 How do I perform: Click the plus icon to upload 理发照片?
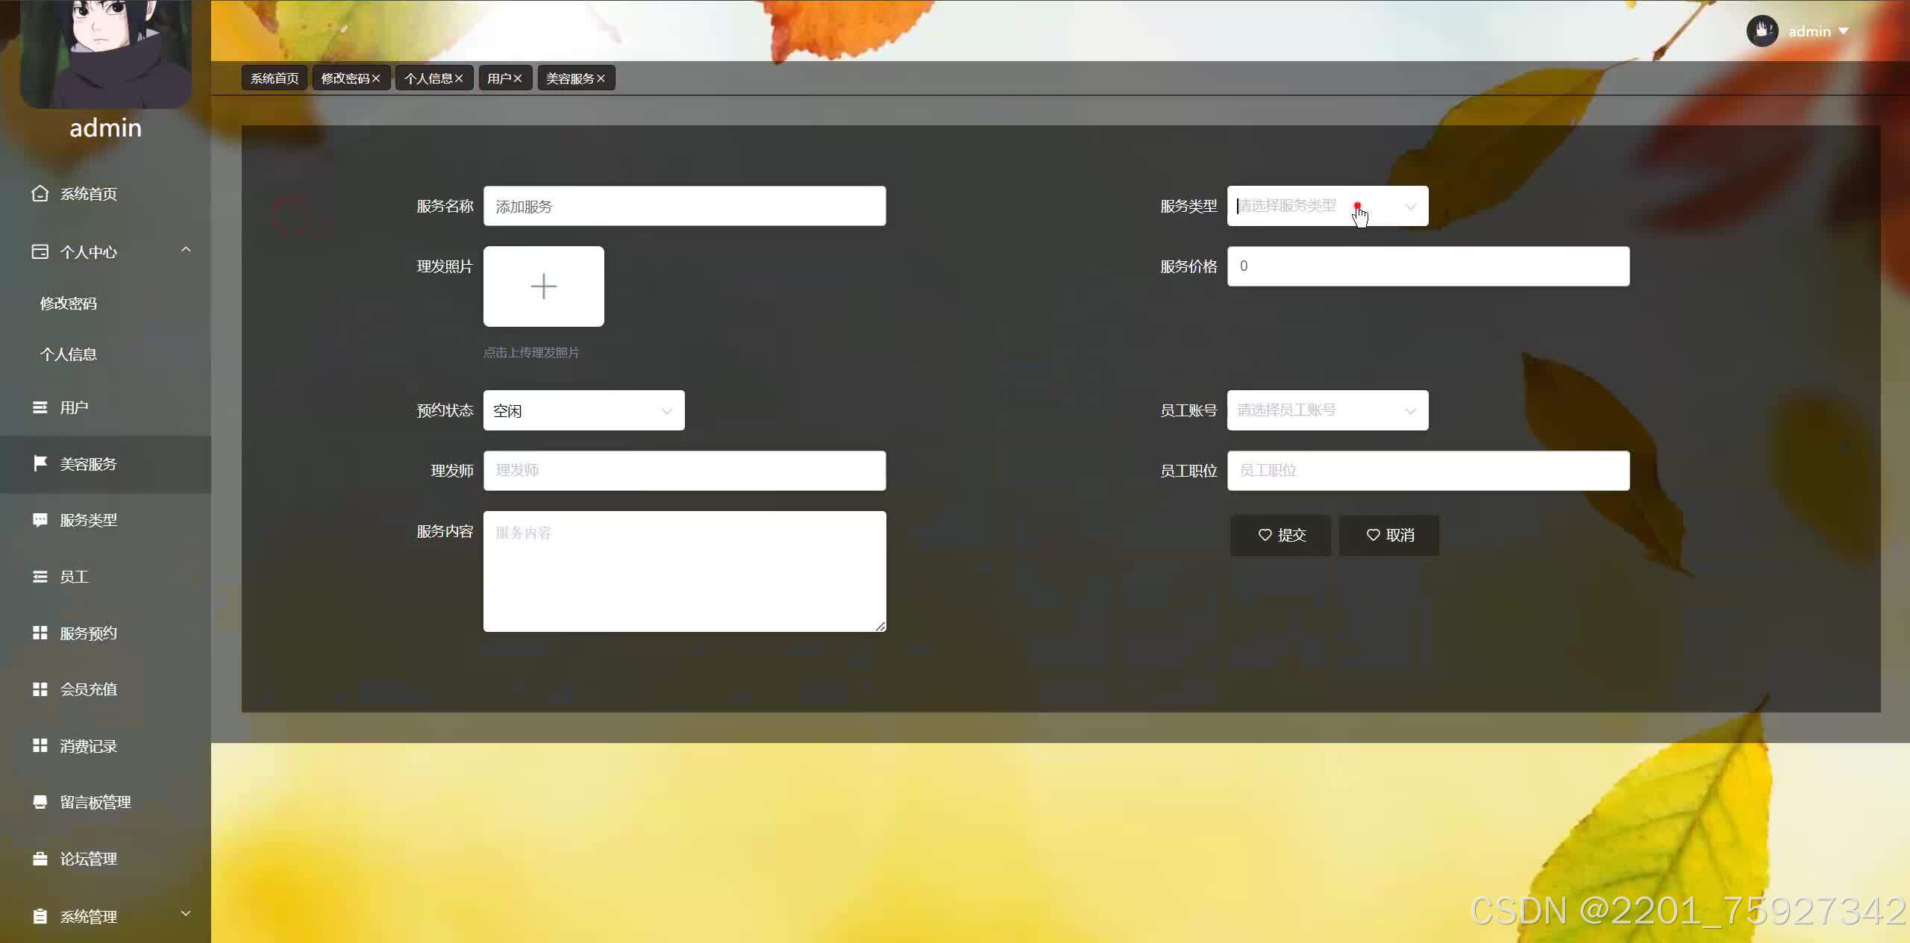pyautogui.click(x=543, y=286)
